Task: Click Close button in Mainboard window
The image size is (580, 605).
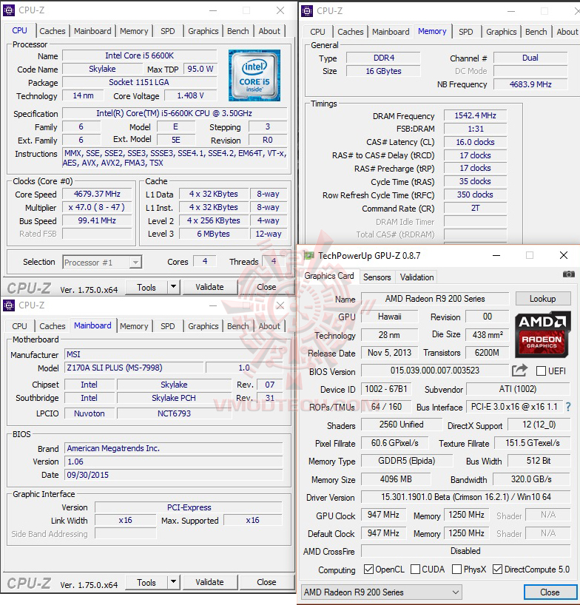Action: (266, 581)
